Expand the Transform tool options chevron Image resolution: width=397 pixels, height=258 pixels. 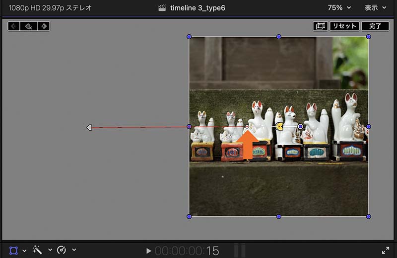click(x=24, y=251)
